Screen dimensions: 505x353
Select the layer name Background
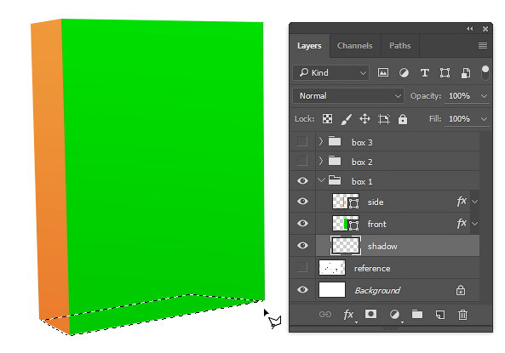tap(377, 291)
